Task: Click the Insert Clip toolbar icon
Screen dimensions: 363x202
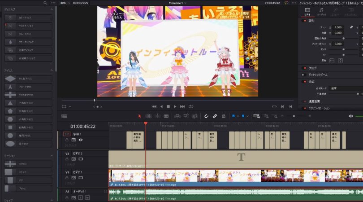Action: [177, 116]
